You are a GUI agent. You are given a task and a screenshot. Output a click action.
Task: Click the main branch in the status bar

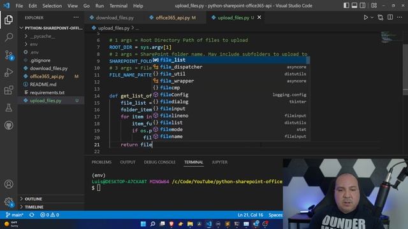click(x=14, y=215)
